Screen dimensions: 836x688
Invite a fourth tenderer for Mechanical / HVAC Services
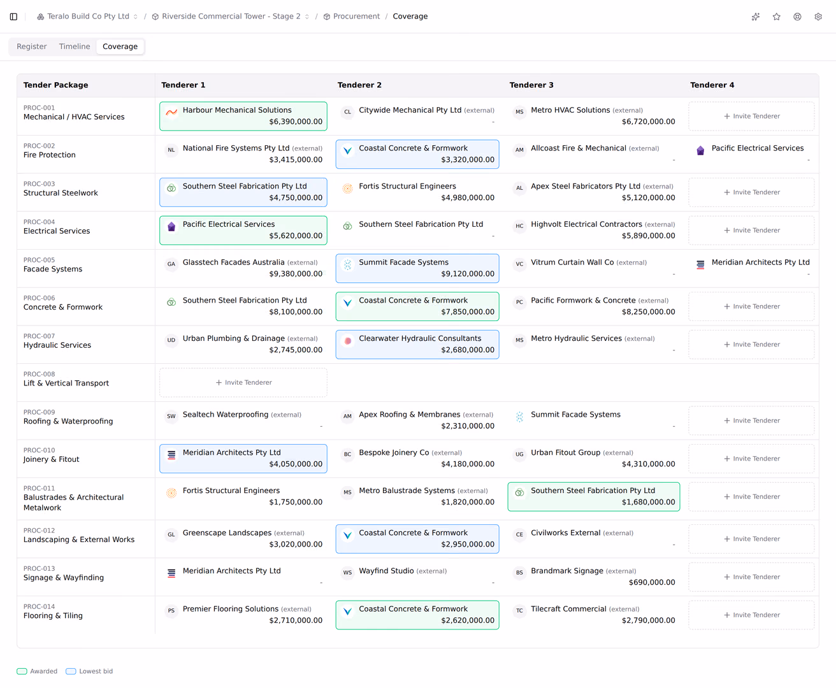(x=752, y=116)
